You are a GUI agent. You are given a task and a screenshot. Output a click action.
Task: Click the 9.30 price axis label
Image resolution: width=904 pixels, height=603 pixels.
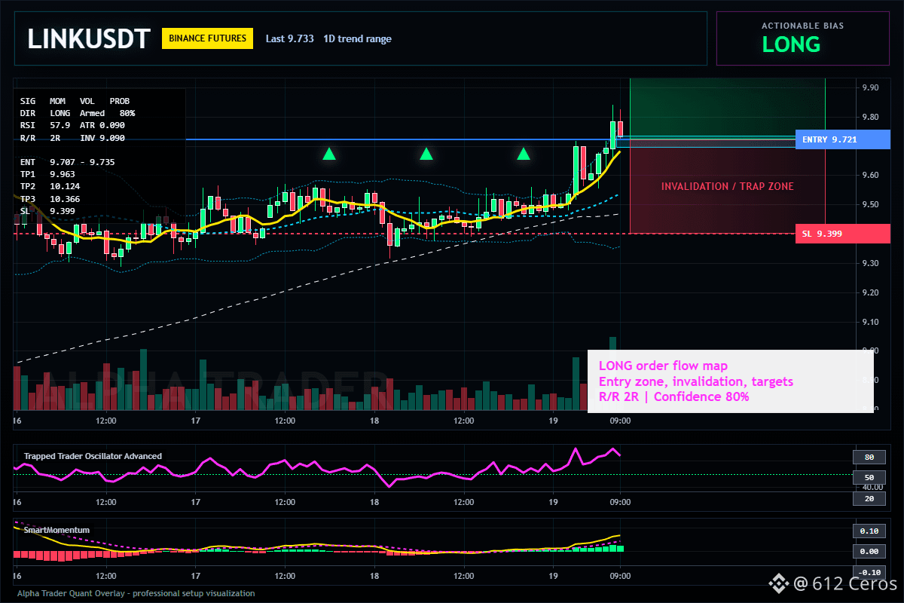click(870, 263)
